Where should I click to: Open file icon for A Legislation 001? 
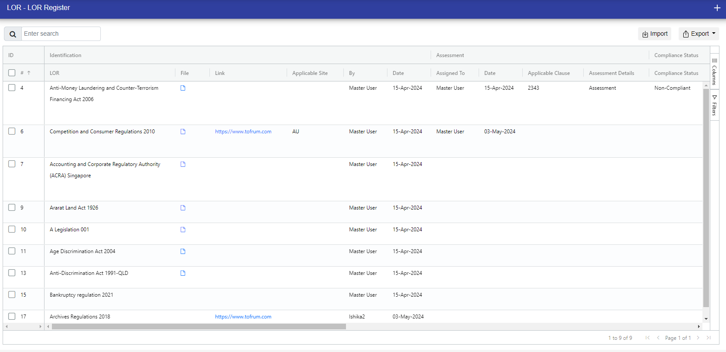point(183,230)
